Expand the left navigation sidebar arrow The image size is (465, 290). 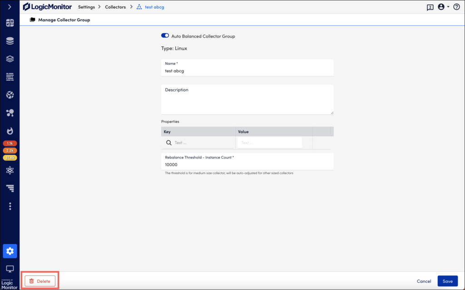coord(10,7)
